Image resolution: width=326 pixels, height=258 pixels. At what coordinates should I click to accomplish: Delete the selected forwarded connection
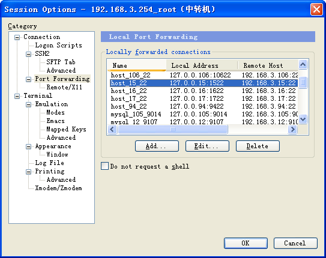[x=258, y=146]
